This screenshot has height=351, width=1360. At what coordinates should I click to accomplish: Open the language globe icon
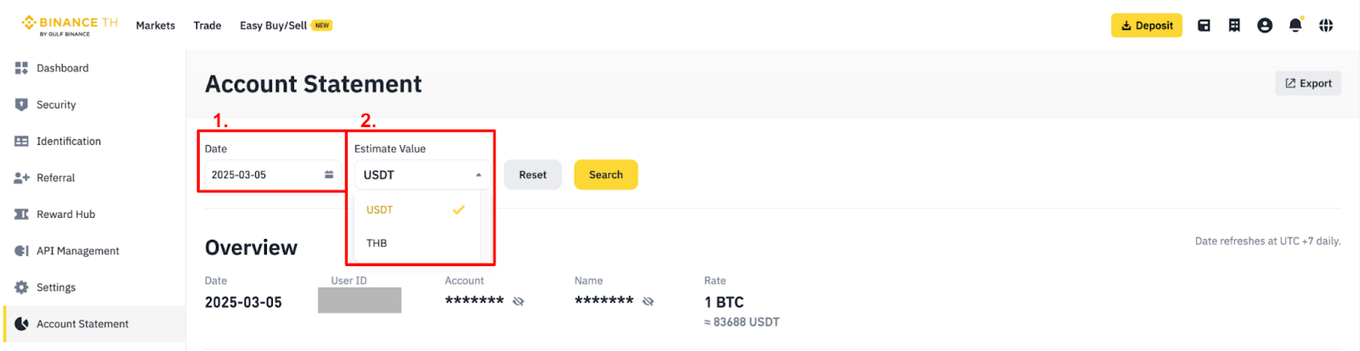(1326, 25)
